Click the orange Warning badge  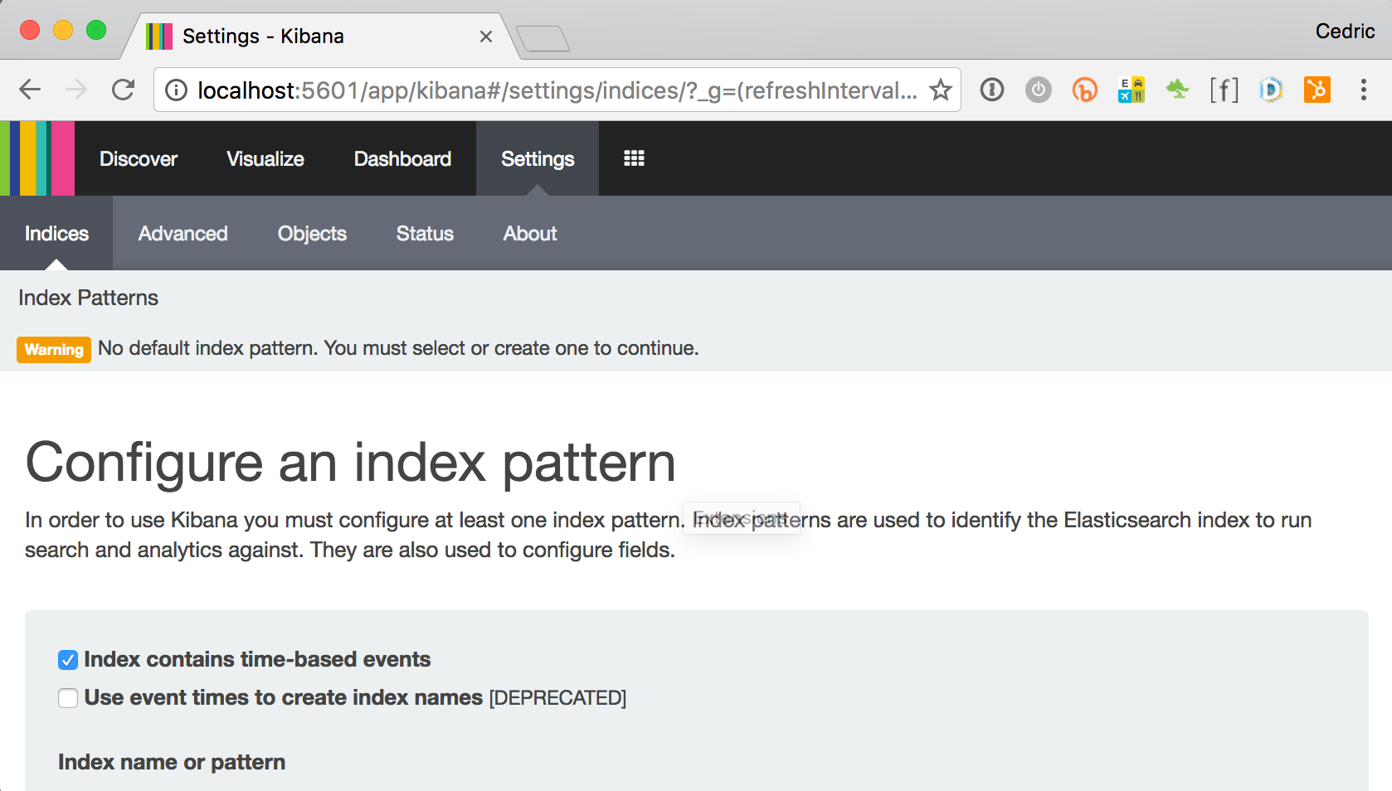point(54,349)
